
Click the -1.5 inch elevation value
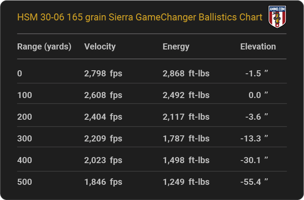point(257,73)
